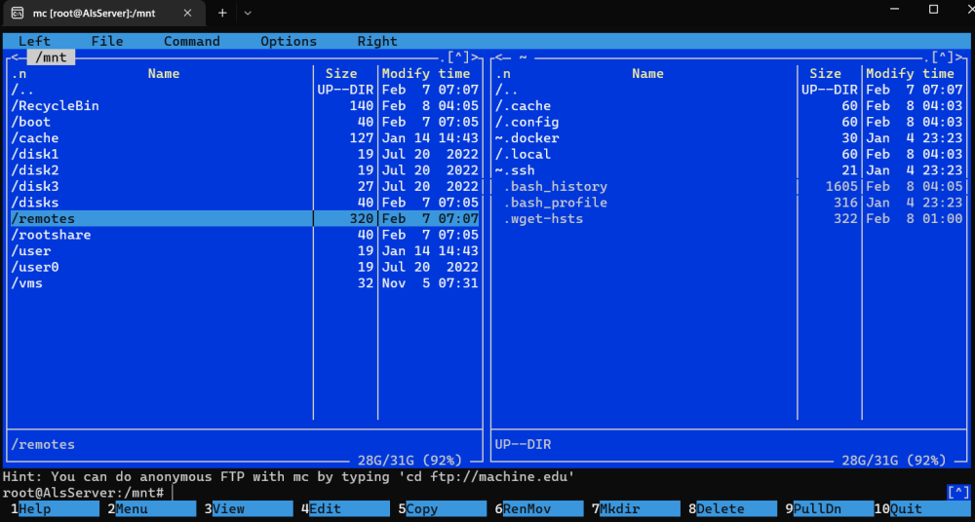The height and width of the screenshot is (522, 975).
Task: Sort right panel by Modify time header
Action: pyautogui.click(x=911, y=74)
